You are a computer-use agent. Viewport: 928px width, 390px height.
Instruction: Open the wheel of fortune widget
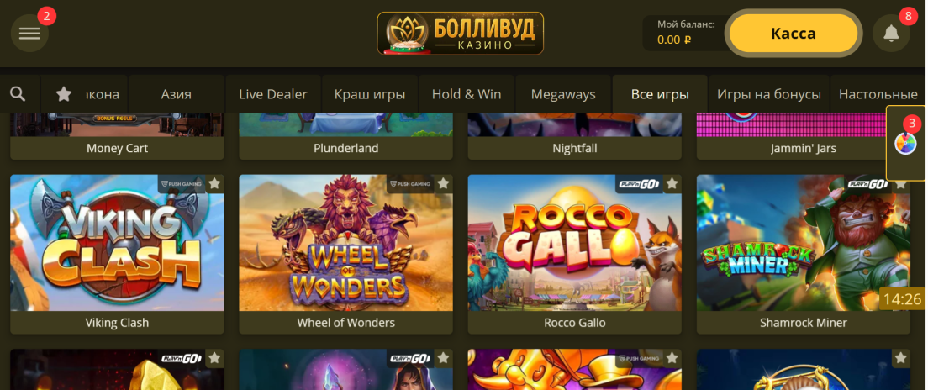pos(905,143)
